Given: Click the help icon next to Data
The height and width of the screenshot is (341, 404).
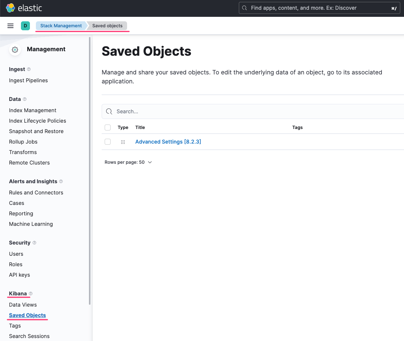Looking at the screenshot, I should tap(25, 99).
